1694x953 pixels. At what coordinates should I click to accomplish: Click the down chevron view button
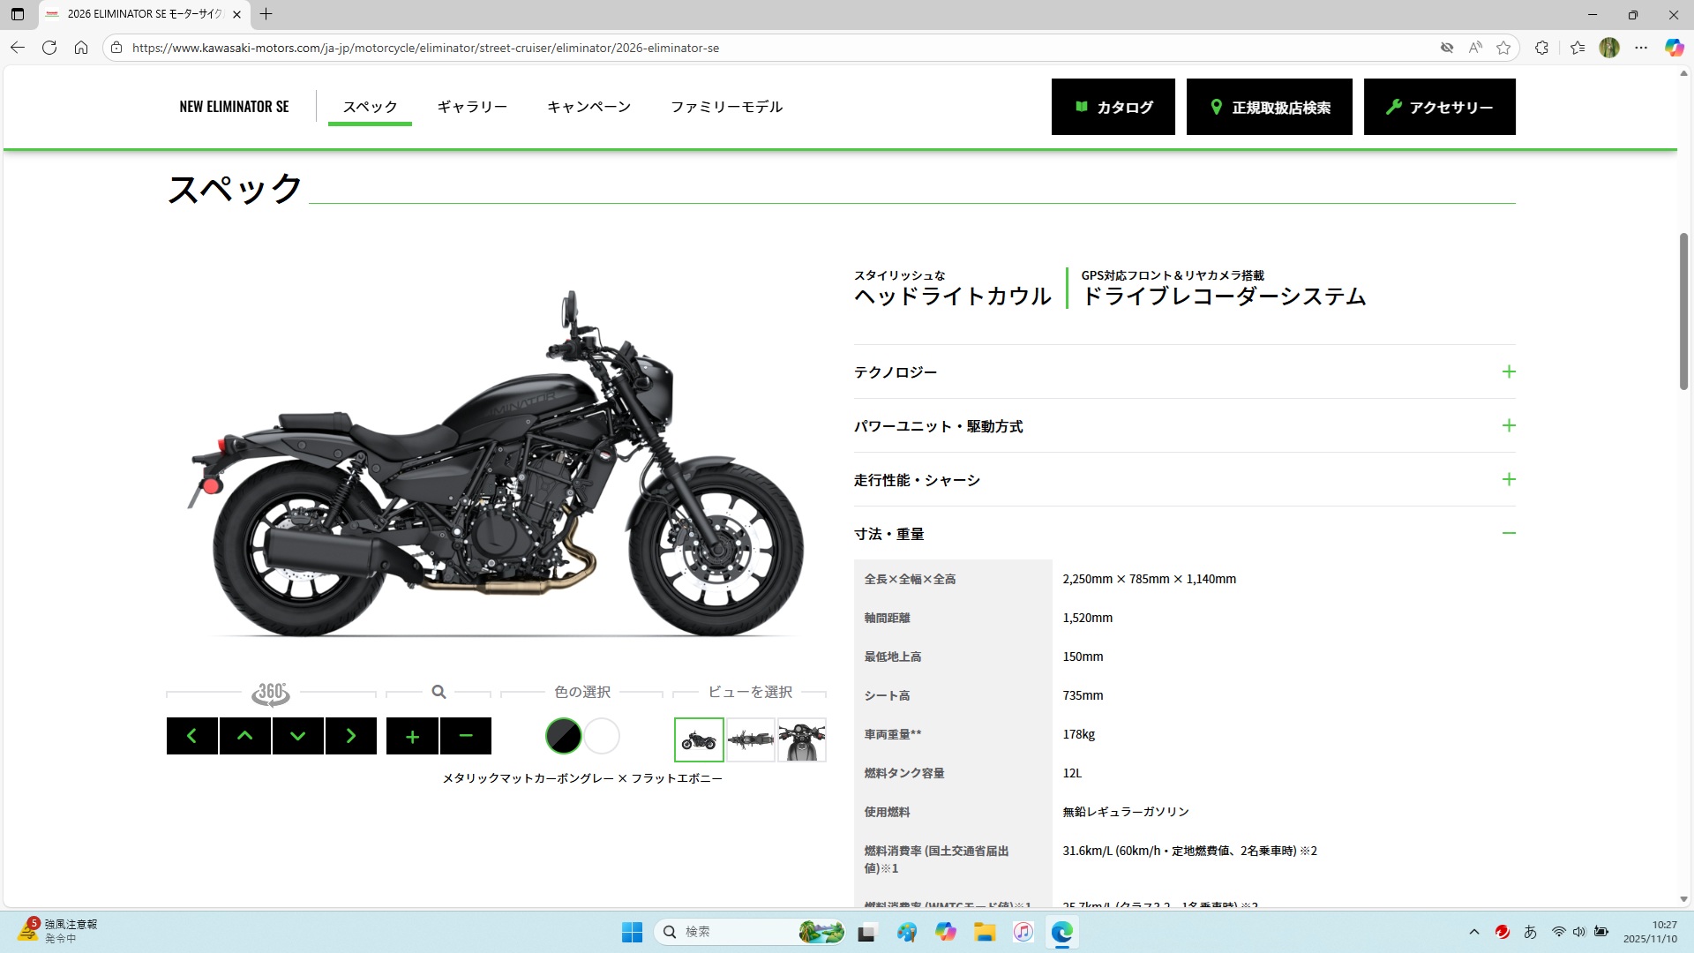(x=297, y=736)
